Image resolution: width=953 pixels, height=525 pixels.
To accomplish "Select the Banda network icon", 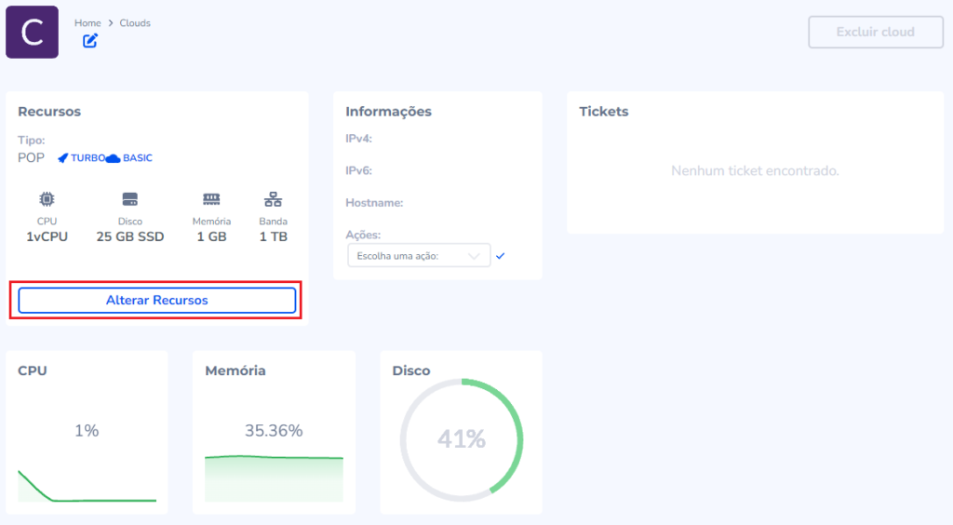I will (x=274, y=199).
